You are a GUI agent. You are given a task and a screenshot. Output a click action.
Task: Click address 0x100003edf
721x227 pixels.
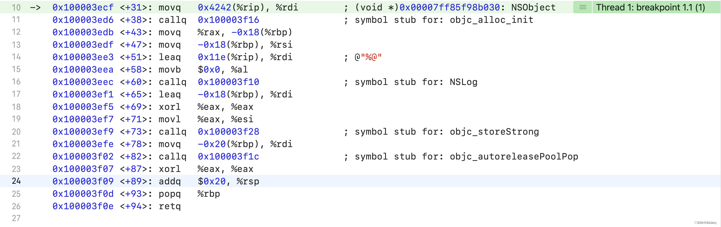click(x=83, y=45)
